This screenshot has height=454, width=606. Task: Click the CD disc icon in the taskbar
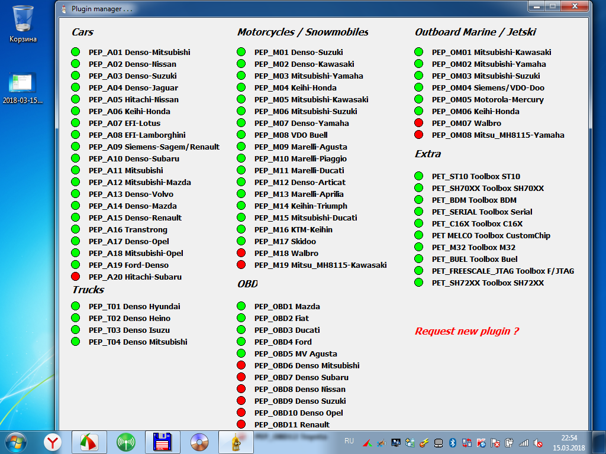[x=199, y=442]
